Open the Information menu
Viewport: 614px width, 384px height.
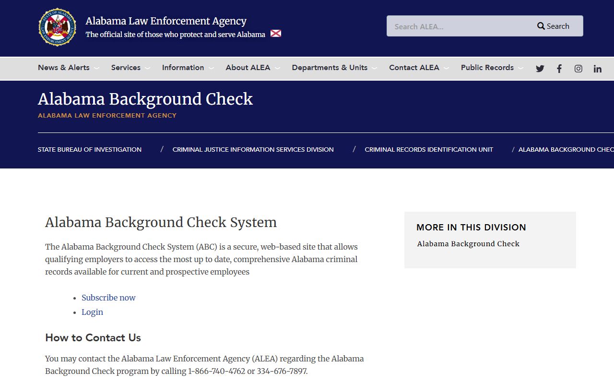[183, 68]
